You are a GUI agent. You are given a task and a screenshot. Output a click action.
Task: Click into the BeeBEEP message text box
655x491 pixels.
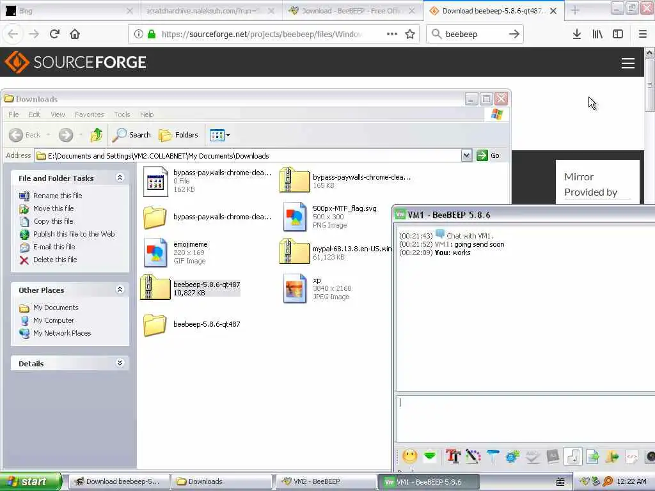pyautogui.click(x=526, y=418)
